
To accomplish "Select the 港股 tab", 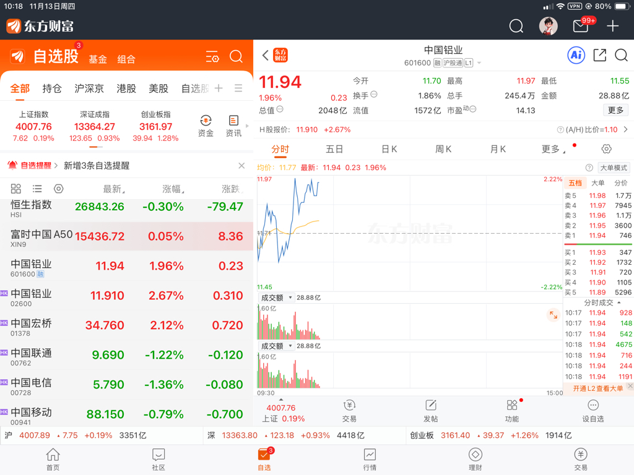I will click(x=126, y=88).
